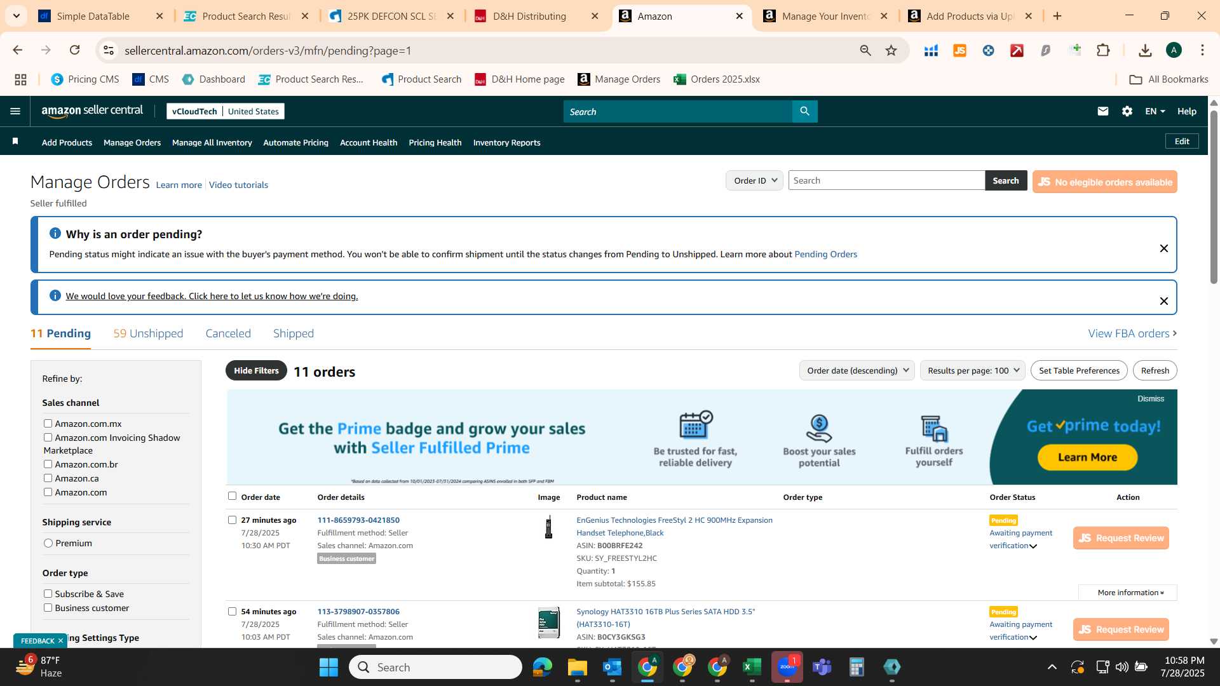Switch to the 59 Unshipped tab

(x=148, y=333)
